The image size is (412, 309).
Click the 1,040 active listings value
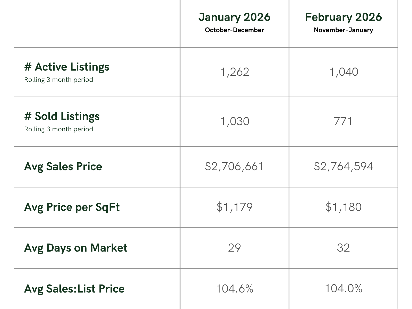(x=344, y=72)
